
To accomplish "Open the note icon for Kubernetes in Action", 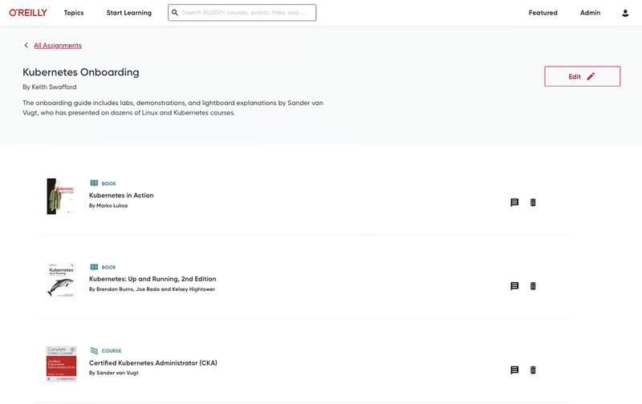I will tap(514, 203).
